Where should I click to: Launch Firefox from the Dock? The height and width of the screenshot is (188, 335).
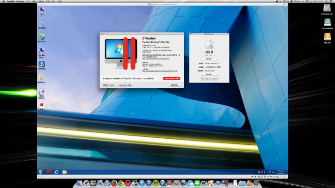click(x=114, y=183)
